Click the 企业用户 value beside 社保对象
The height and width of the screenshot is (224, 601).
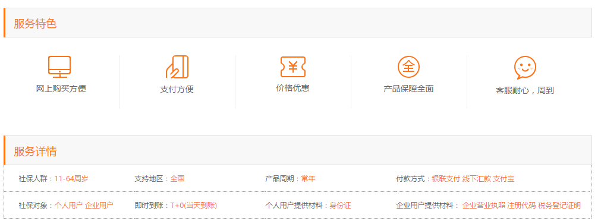point(99,205)
